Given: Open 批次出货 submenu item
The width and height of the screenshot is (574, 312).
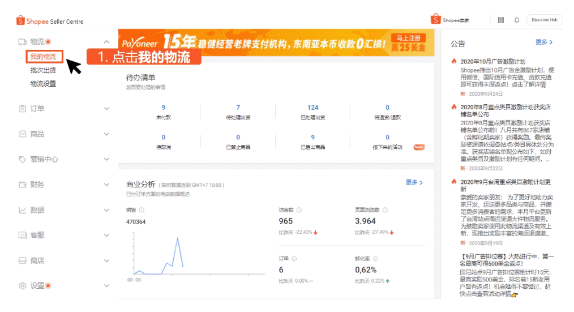Looking at the screenshot, I should pos(43,70).
